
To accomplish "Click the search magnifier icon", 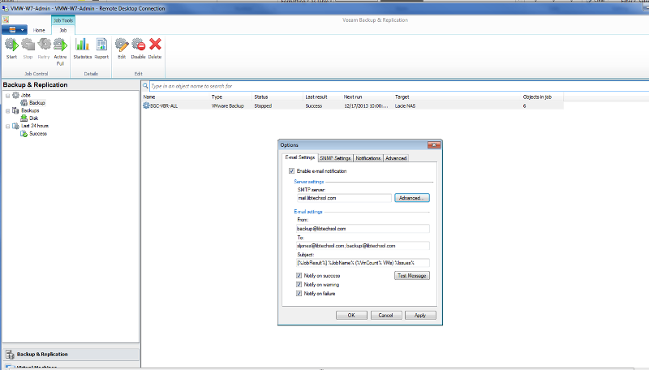I will coord(145,86).
